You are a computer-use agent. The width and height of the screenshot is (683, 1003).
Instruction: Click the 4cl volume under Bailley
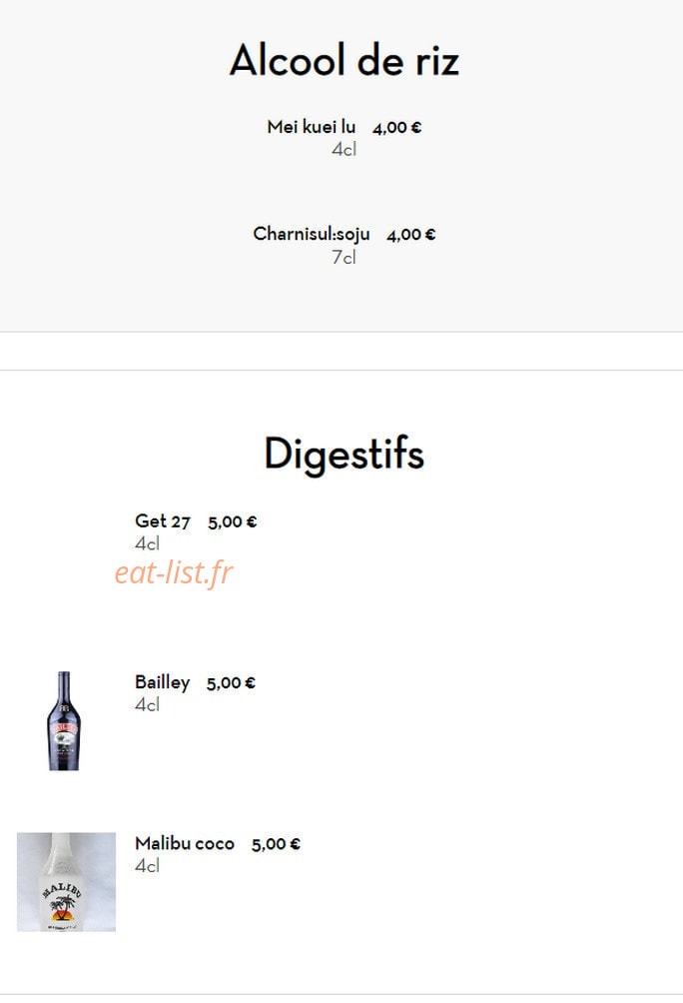(x=147, y=705)
